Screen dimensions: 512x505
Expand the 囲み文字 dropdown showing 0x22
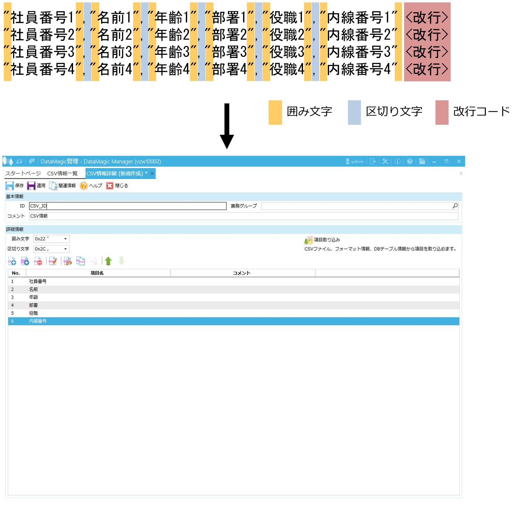pos(65,239)
